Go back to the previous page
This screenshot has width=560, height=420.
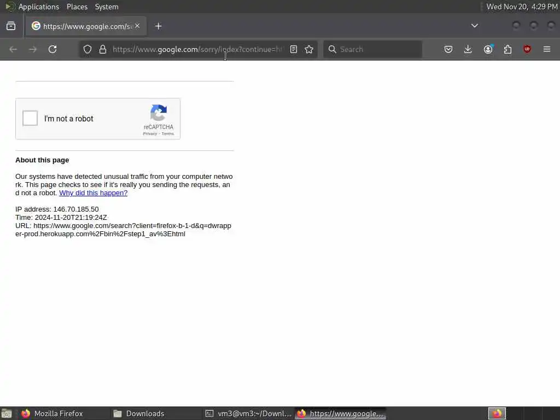click(13, 49)
